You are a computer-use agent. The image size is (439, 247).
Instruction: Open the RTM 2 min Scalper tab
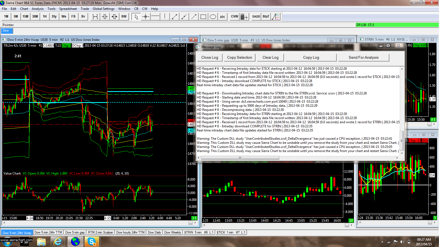point(100,232)
